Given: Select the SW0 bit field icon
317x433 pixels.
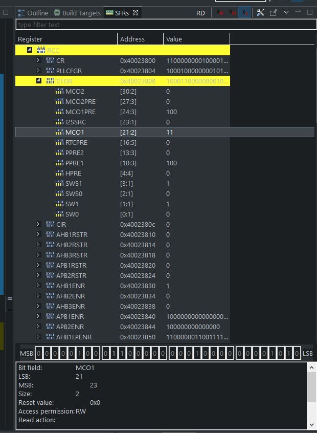Looking at the screenshot, I should click(x=59, y=213).
